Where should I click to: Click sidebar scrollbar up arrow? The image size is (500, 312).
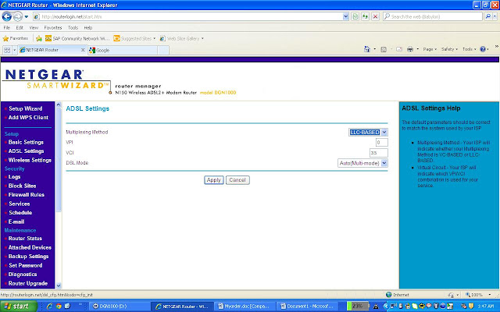tap(59, 105)
